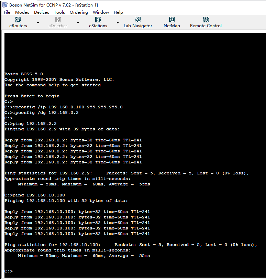Open the Tools menu
Viewport: 266px width, 279px height.
click(x=59, y=12)
